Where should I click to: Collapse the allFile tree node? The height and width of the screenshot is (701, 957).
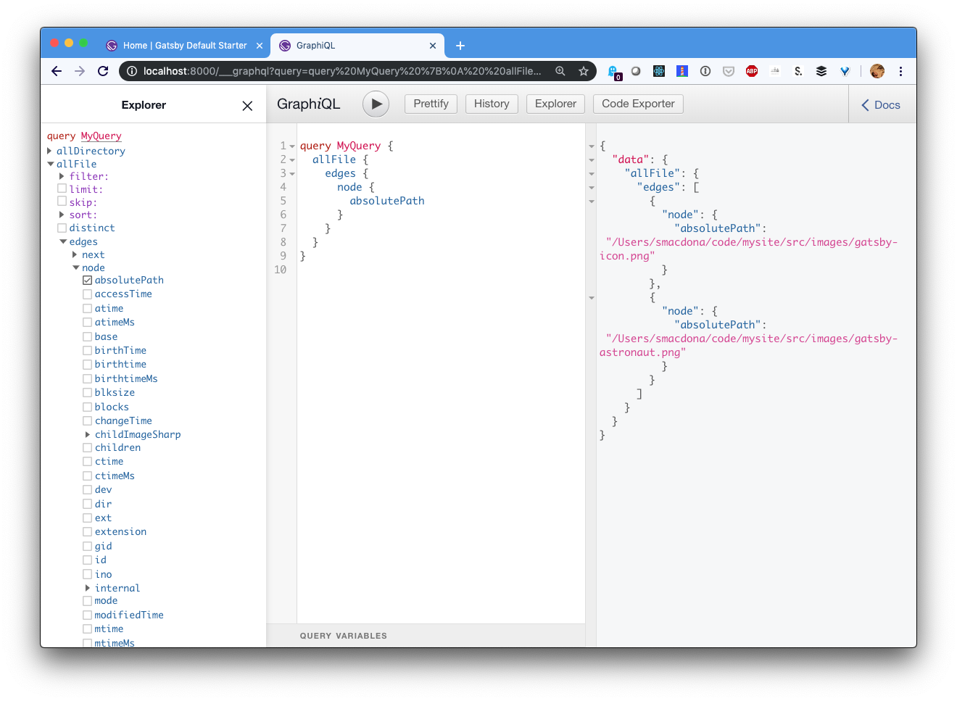(50, 164)
